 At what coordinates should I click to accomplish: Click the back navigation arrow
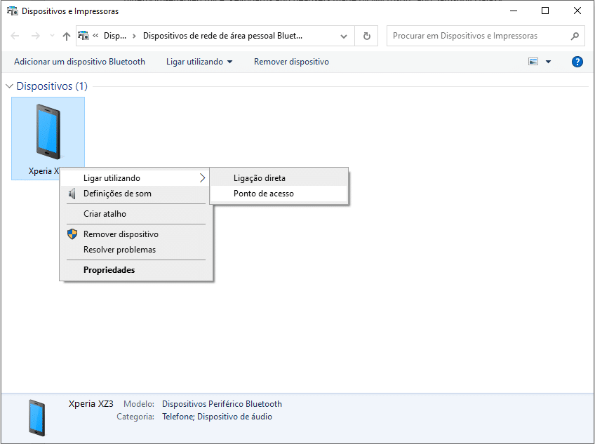(15, 36)
